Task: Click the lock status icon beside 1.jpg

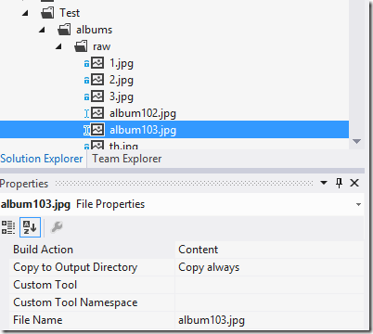Action: [86, 64]
